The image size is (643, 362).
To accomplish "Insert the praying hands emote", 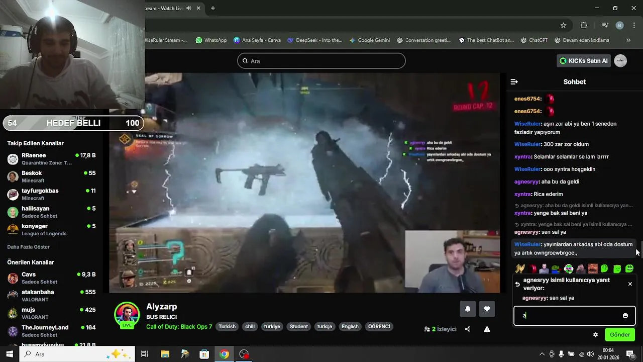I will (520, 268).
